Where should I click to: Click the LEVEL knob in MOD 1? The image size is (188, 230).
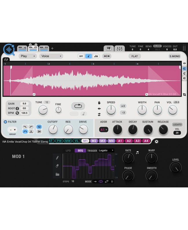pos(176,167)
